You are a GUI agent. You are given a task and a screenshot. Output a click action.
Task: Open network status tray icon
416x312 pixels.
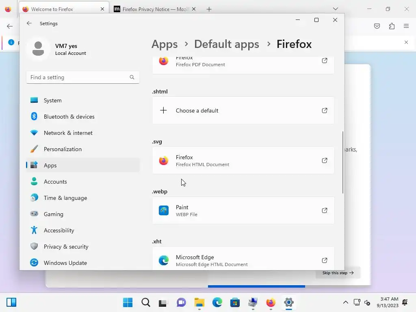pyautogui.click(x=357, y=302)
